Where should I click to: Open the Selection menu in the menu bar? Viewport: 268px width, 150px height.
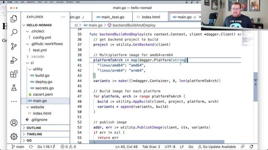point(31,2)
